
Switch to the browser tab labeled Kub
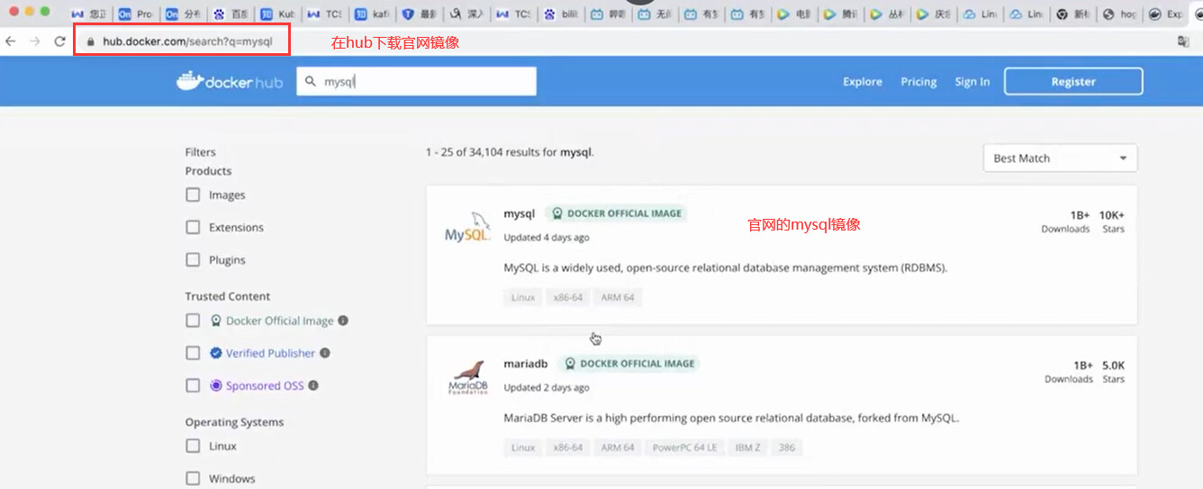pos(276,14)
